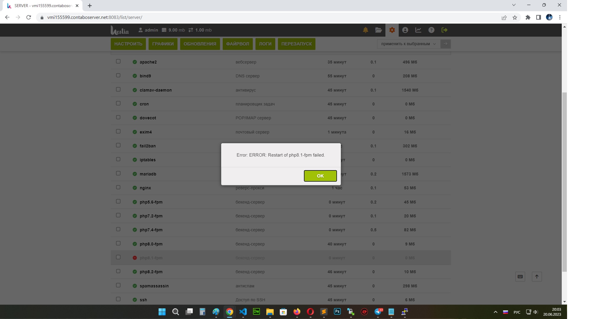The image size is (609, 319).
Task: Click ПЕРЕЗАПУСК tab button
Action: pyautogui.click(x=297, y=44)
